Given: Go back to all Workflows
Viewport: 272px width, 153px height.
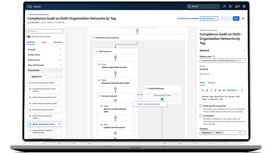Looking at the screenshot, I should click(38, 14).
